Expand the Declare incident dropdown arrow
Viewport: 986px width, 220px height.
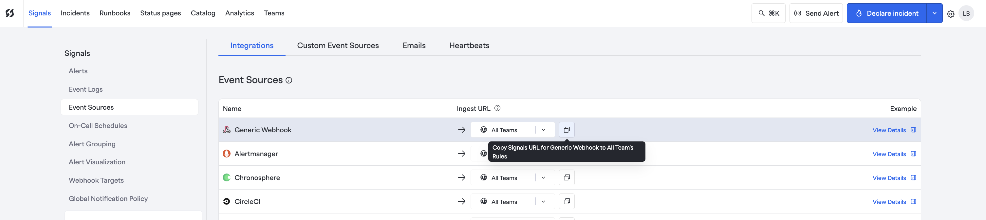point(934,13)
